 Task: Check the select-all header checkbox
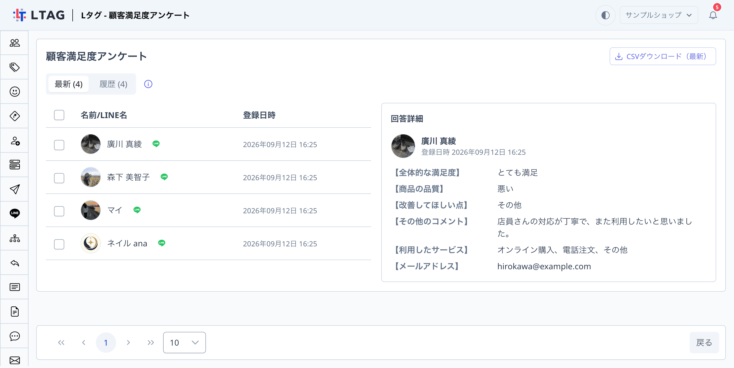tap(59, 115)
